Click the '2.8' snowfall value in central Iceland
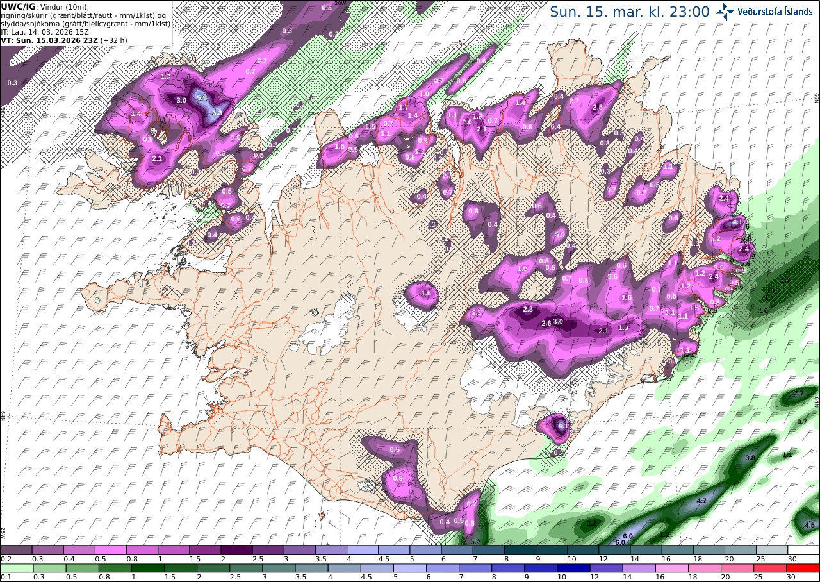This screenshot has width=820, height=582. click(528, 309)
